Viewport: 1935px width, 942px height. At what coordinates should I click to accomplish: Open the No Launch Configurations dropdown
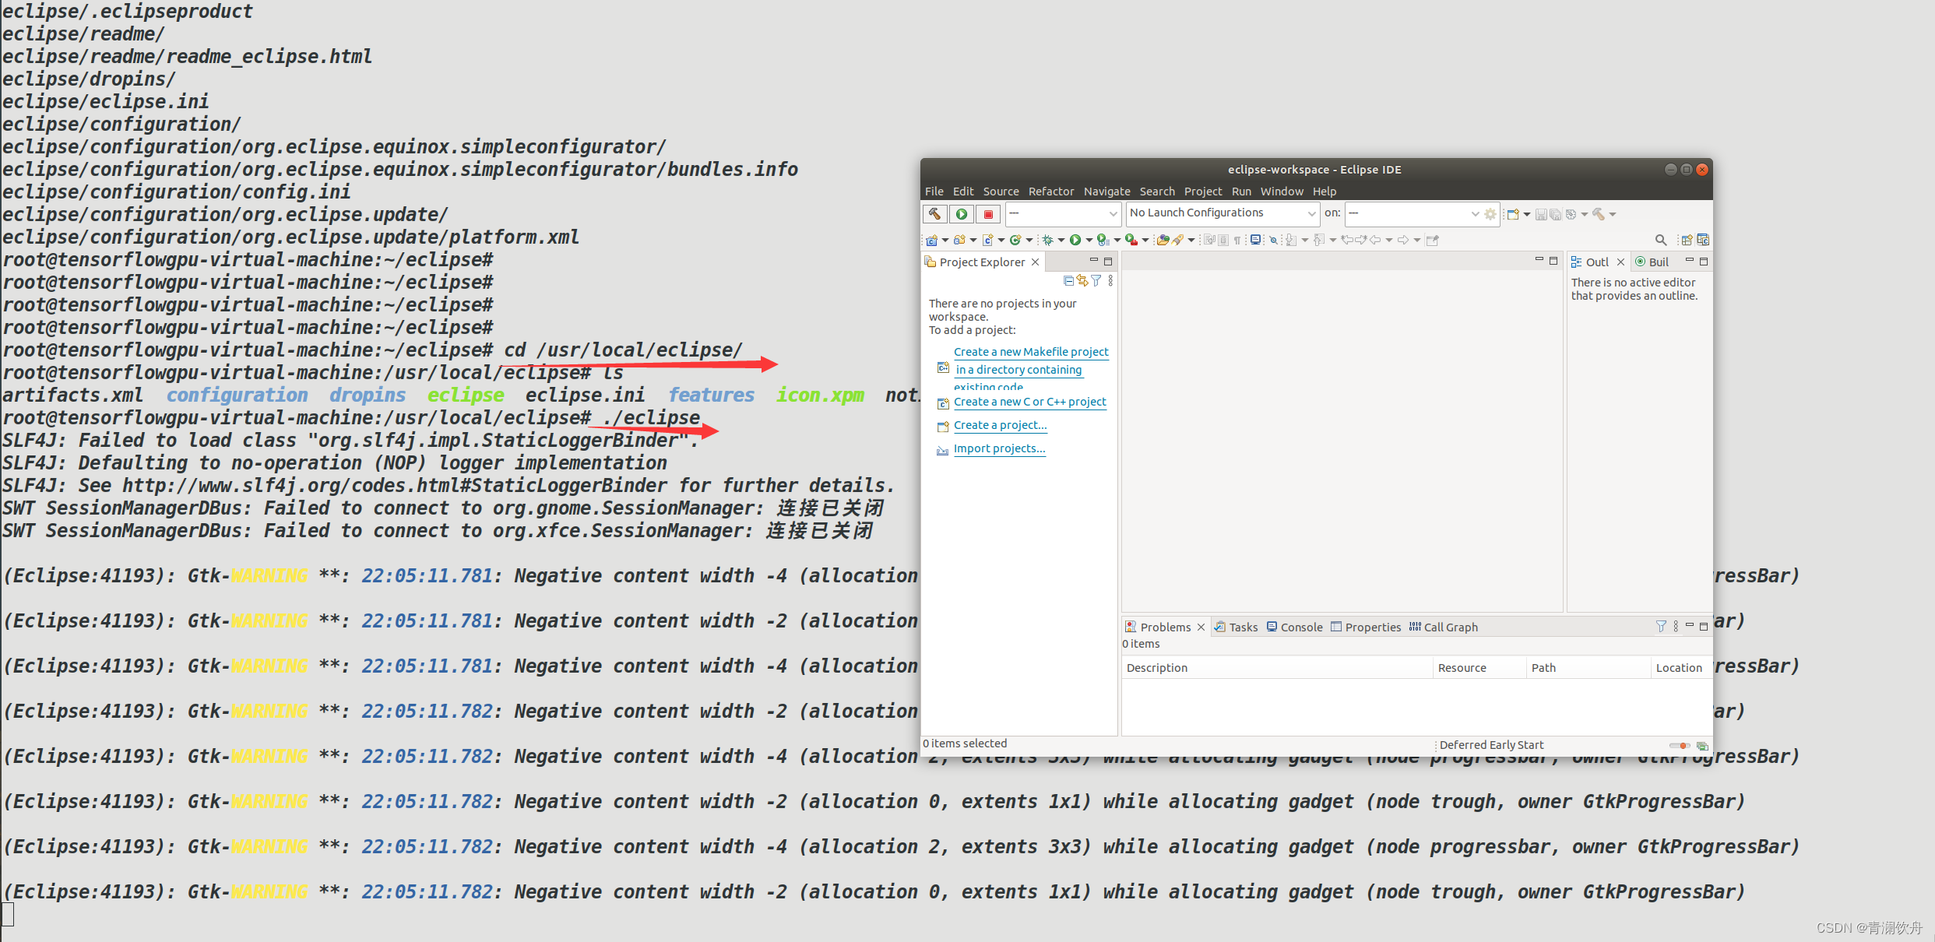coord(1223,213)
